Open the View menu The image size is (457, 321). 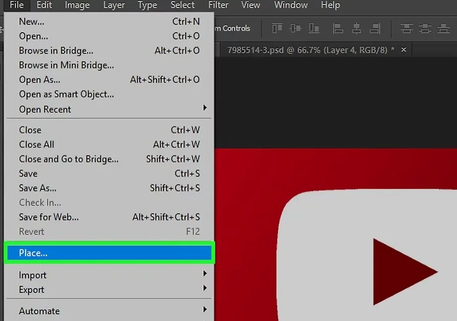tap(250, 5)
